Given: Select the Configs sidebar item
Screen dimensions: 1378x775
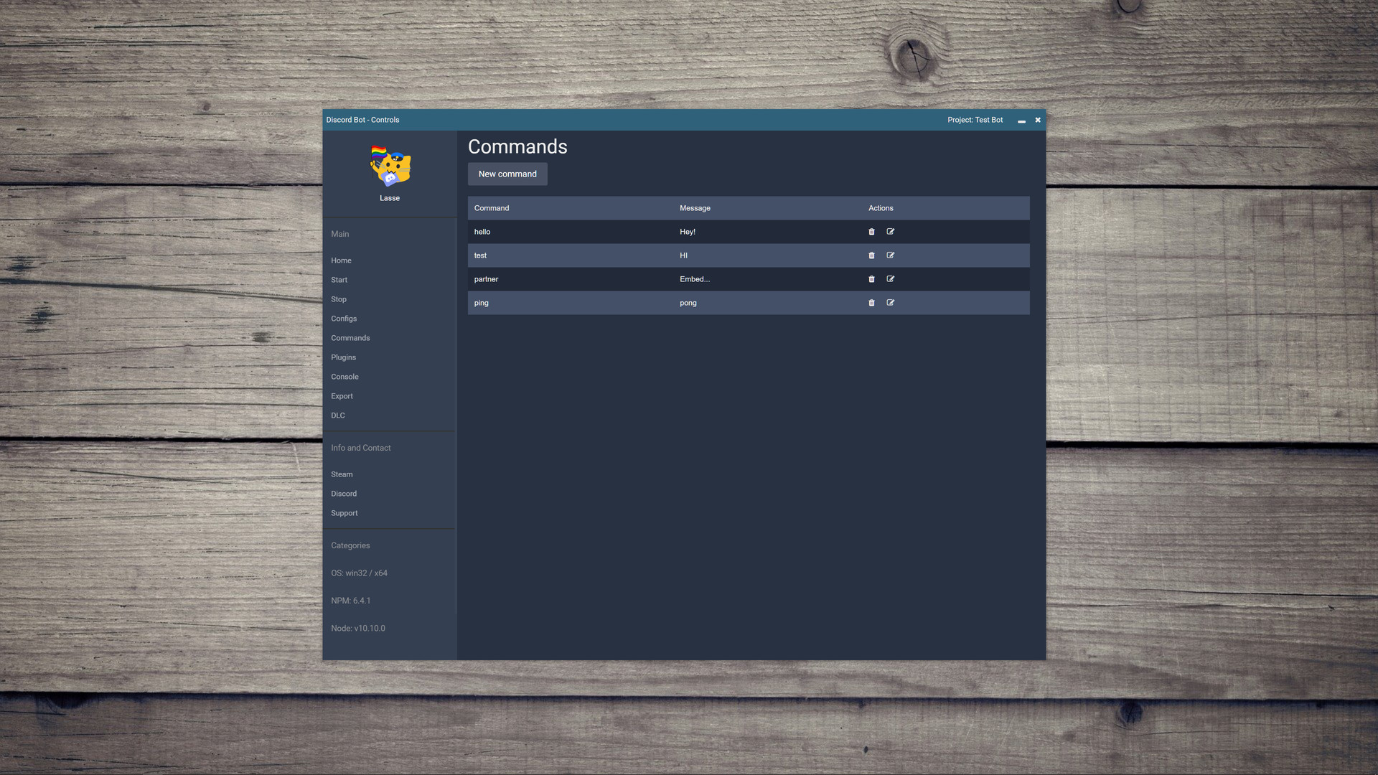Looking at the screenshot, I should 344,319.
